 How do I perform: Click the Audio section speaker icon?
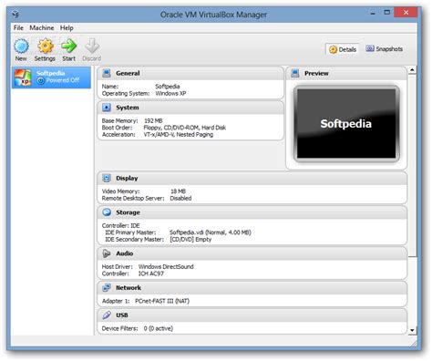107,253
